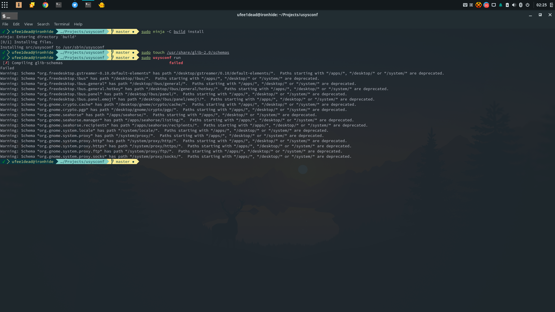Image resolution: width=555 pixels, height=312 pixels.
Task: Open the yellow teapot app
Action: tap(101, 5)
